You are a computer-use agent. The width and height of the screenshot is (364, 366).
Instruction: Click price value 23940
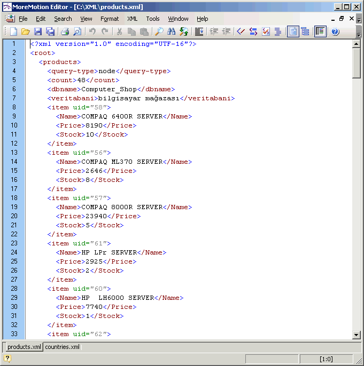click(96, 216)
